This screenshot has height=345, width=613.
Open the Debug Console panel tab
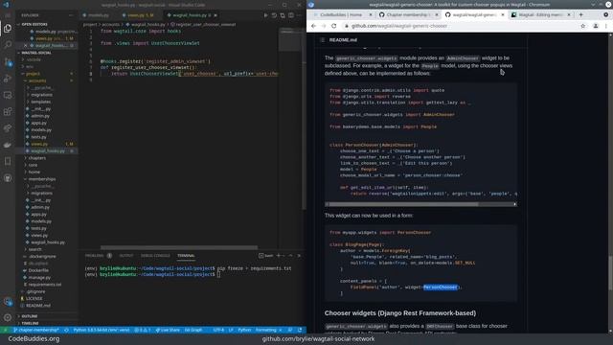pos(155,256)
